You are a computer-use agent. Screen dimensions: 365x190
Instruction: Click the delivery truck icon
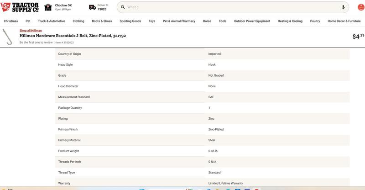(93, 7)
